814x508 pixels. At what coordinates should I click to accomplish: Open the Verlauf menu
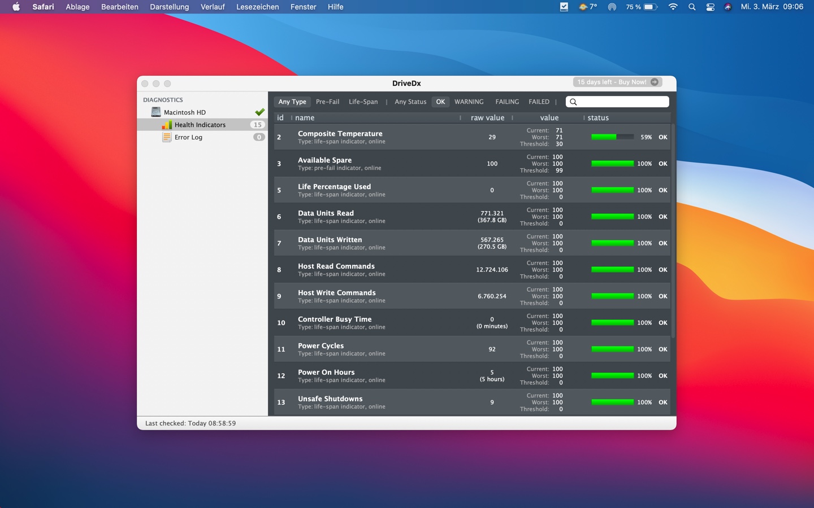(213, 7)
